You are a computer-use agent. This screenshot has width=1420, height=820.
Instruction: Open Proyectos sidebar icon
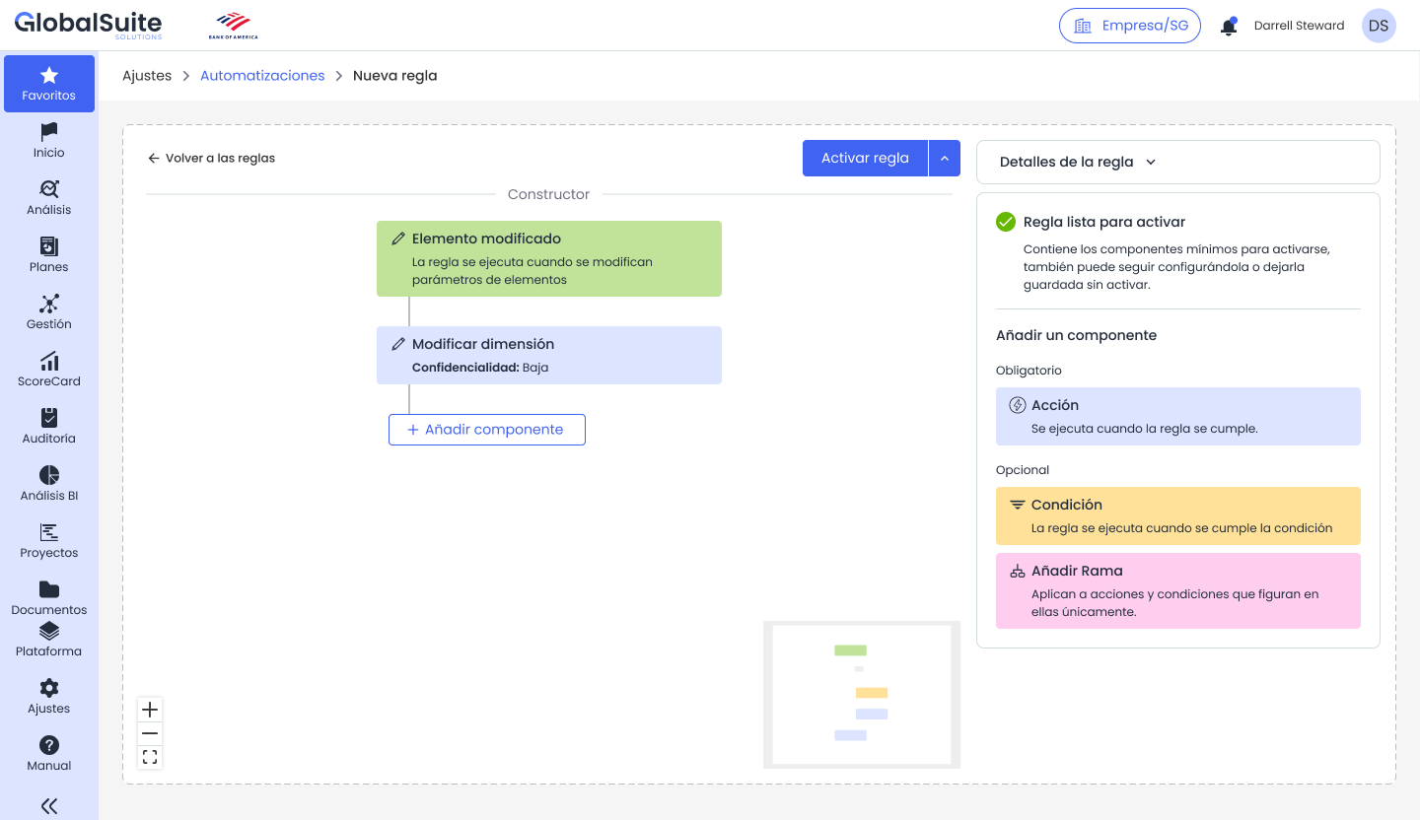click(49, 532)
